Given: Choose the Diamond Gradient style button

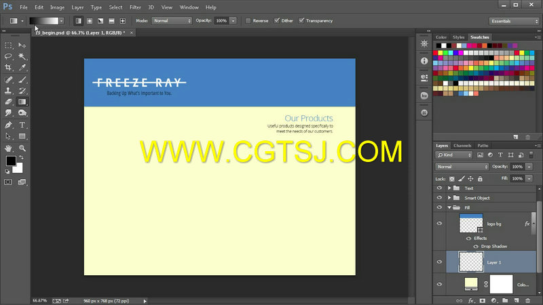Looking at the screenshot, I should (x=123, y=21).
